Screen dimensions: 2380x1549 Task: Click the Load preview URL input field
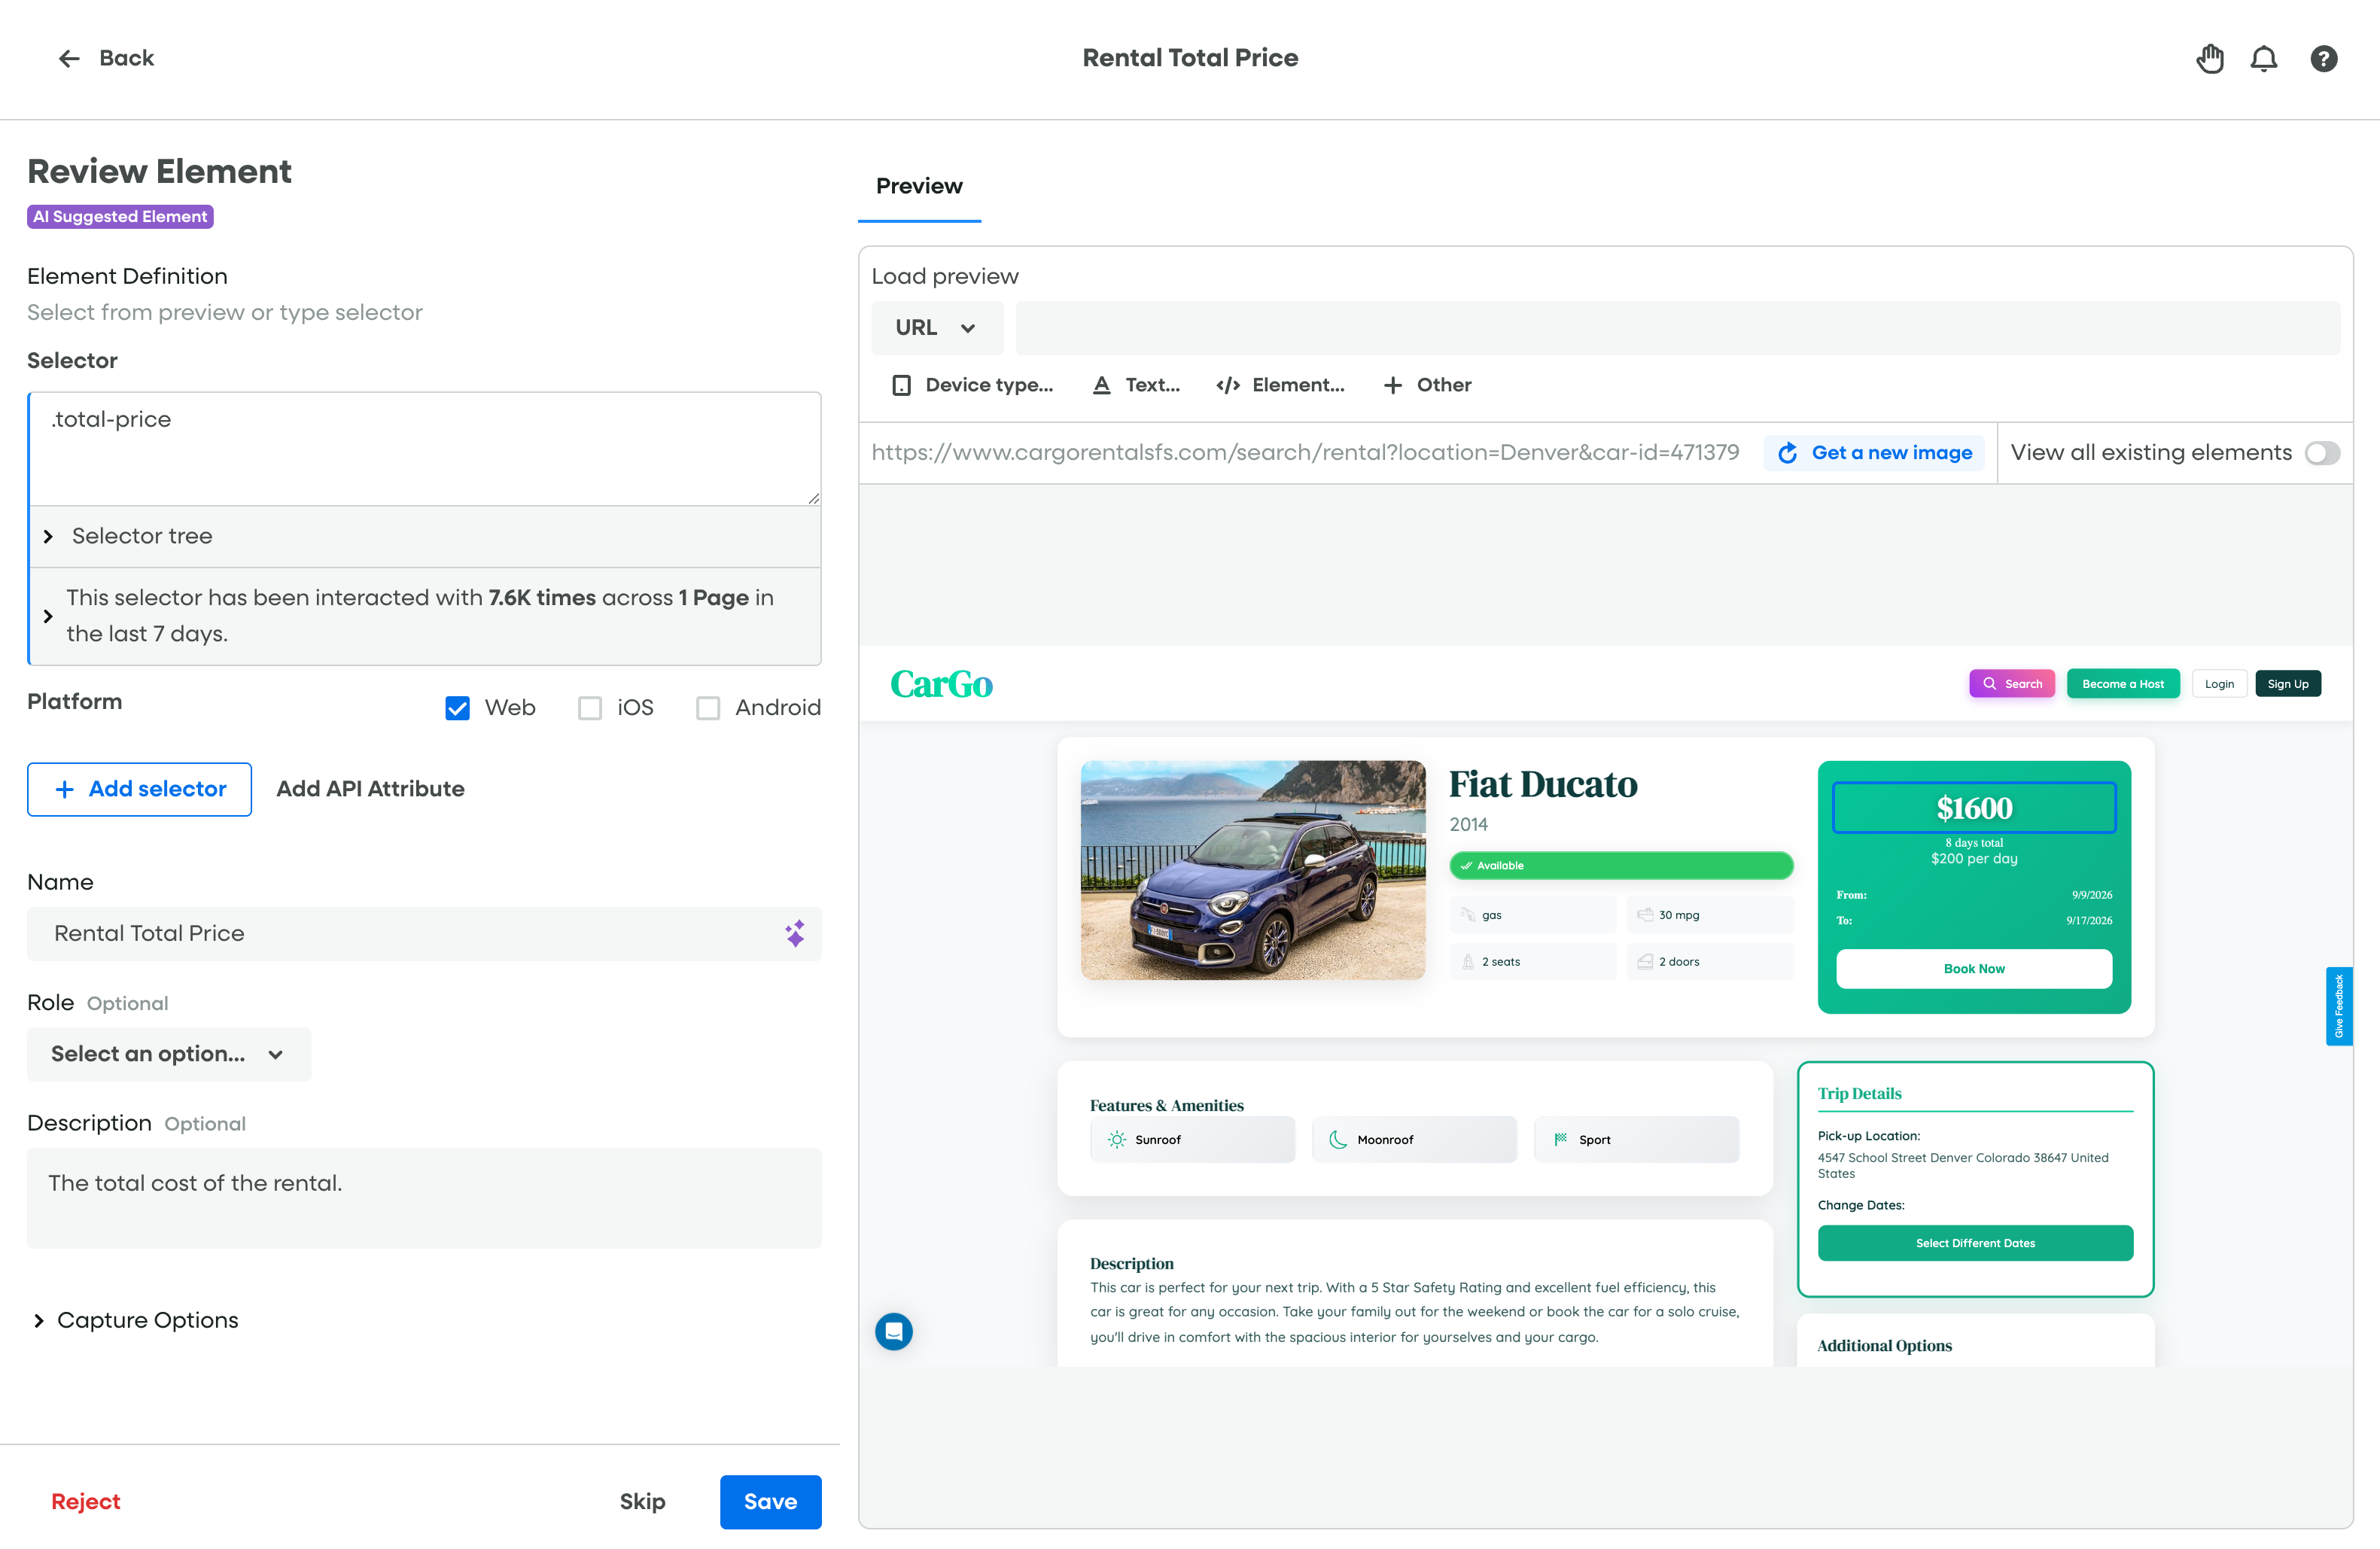1676,328
